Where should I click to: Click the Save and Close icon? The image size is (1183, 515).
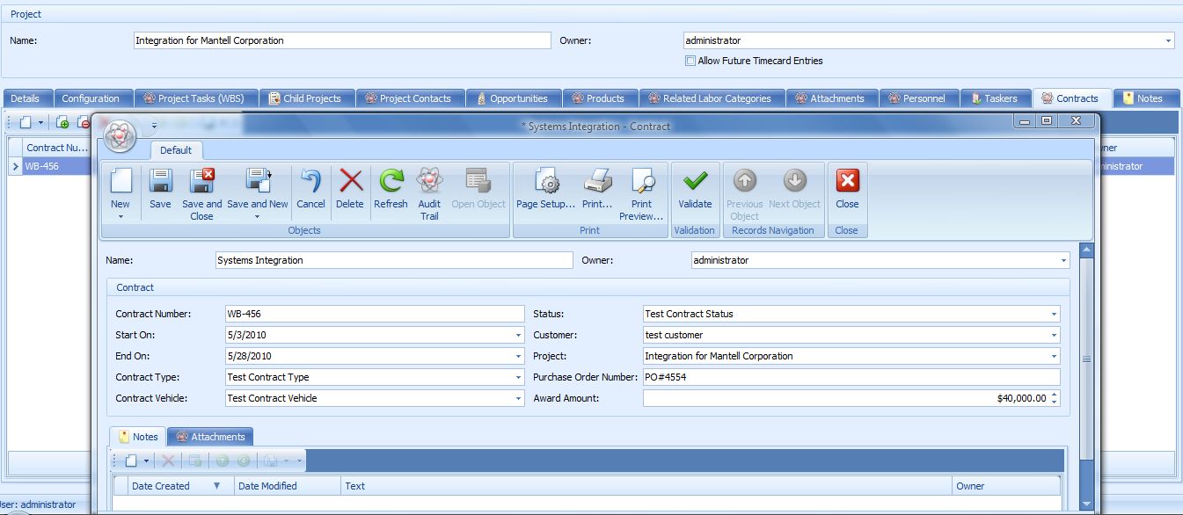[202, 181]
